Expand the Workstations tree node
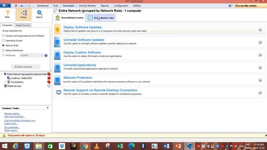This screenshot has height=150, width=267. tap(5, 82)
